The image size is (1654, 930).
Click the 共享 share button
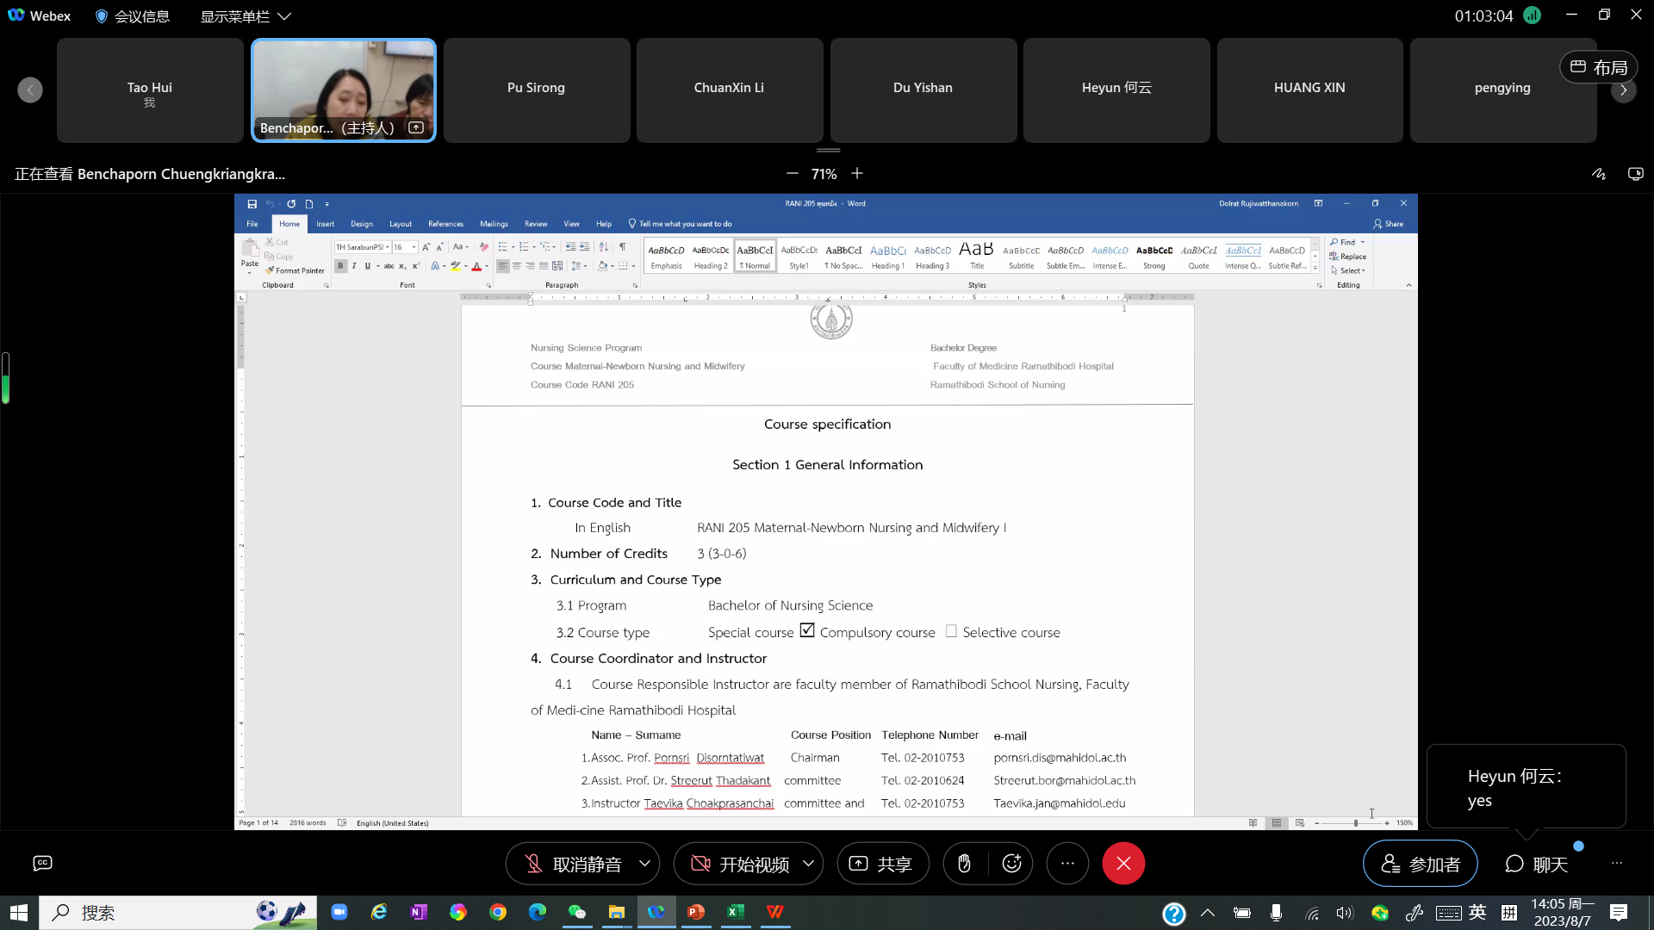pyautogui.click(x=882, y=864)
